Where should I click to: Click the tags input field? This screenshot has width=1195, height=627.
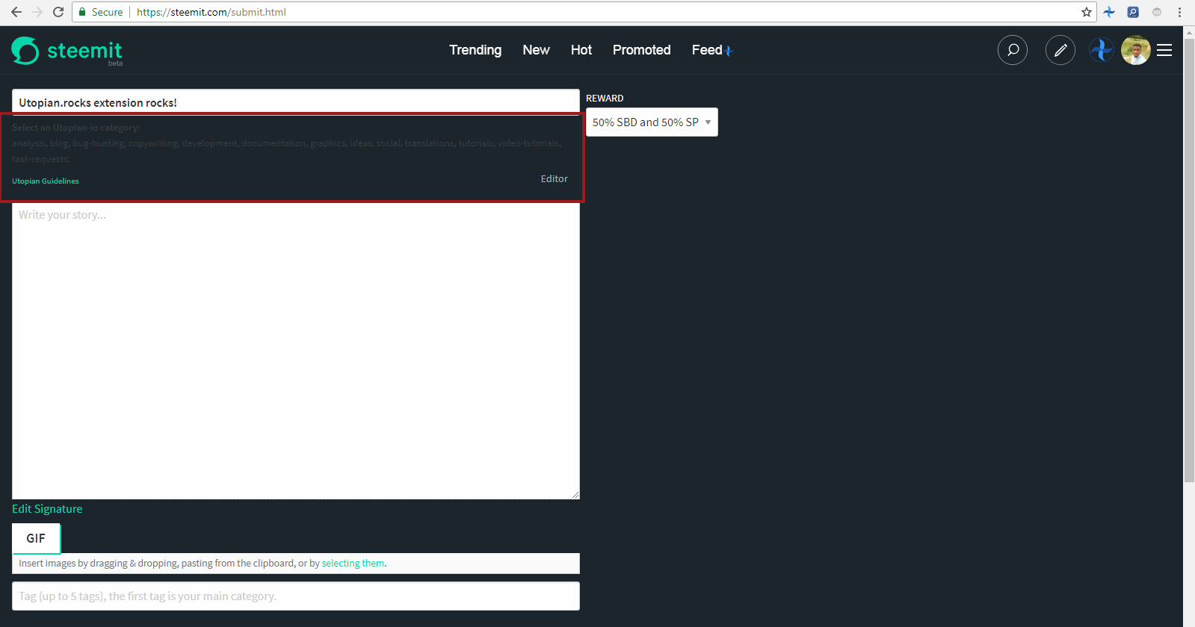296,596
